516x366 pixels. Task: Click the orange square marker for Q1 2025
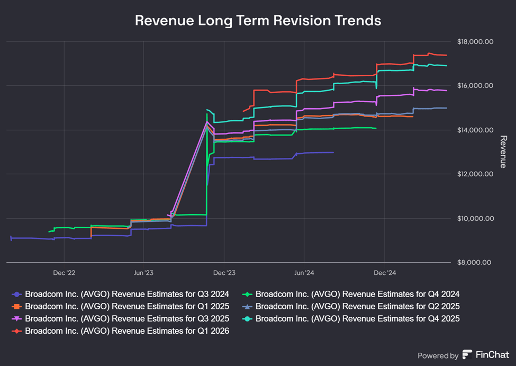pyautogui.click(x=16, y=306)
